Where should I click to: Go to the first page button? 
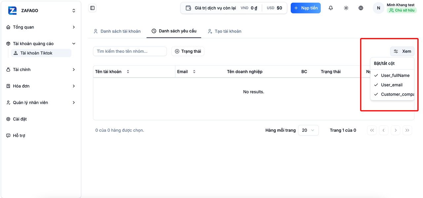(x=372, y=130)
